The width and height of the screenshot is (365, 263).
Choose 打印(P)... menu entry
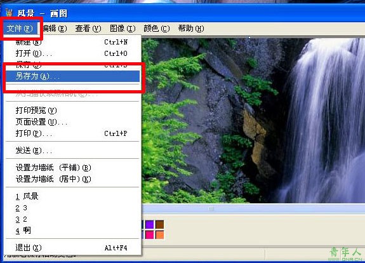[x=72, y=133]
